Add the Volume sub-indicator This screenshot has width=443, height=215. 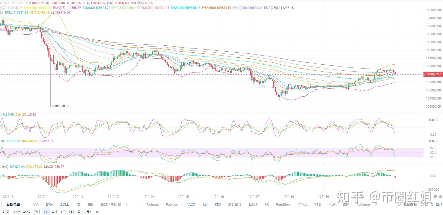[x=153, y=204]
